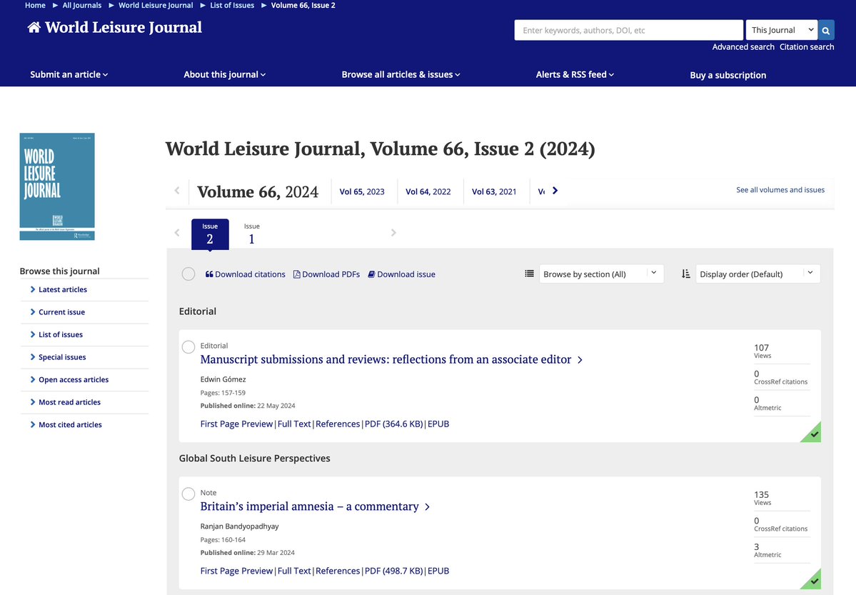Select all articles with the top checkbox
Screen dimensions: 856x595
[188, 274]
